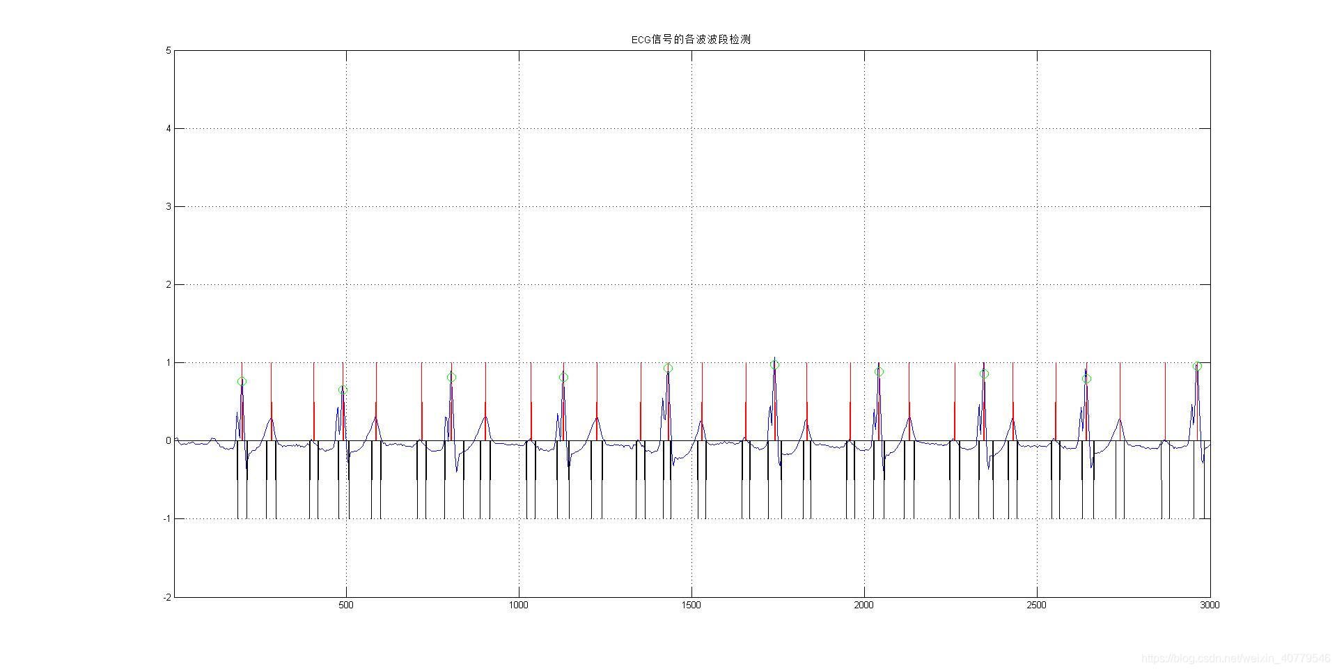Click the y-axis tick label "2"
This screenshot has height=671, width=1337.
pyautogui.click(x=168, y=284)
